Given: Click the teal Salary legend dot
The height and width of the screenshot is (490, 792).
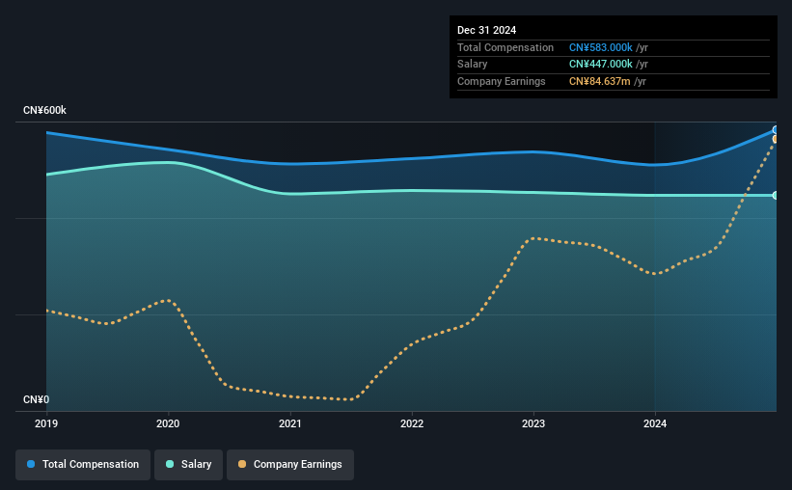Looking at the screenshot, I should coord(170,464).
